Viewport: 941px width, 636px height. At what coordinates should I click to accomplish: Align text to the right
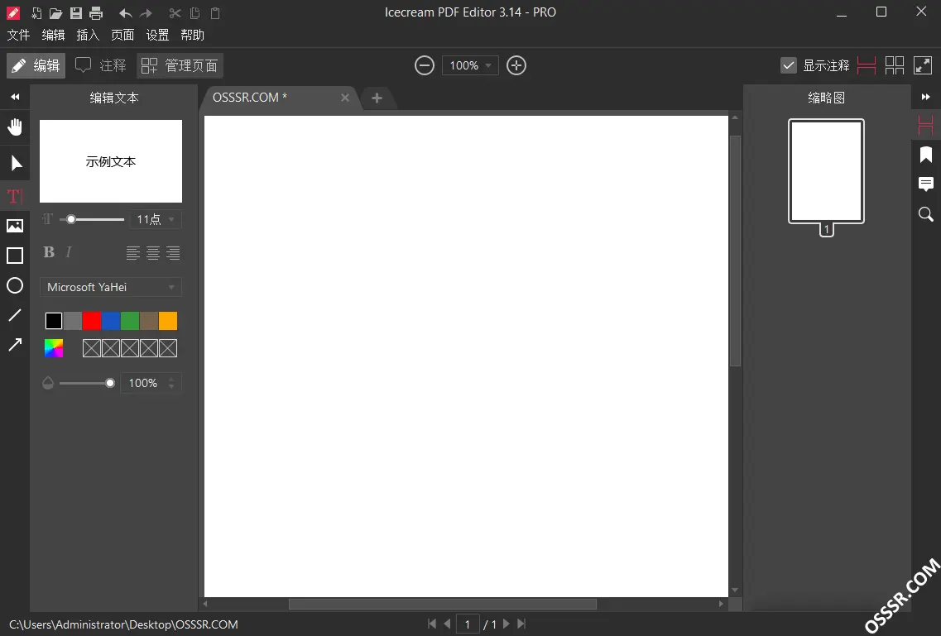173,253
